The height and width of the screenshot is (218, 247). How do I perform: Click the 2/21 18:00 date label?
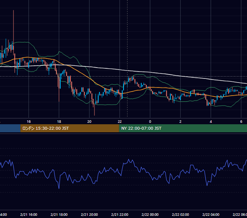[59, 214]
